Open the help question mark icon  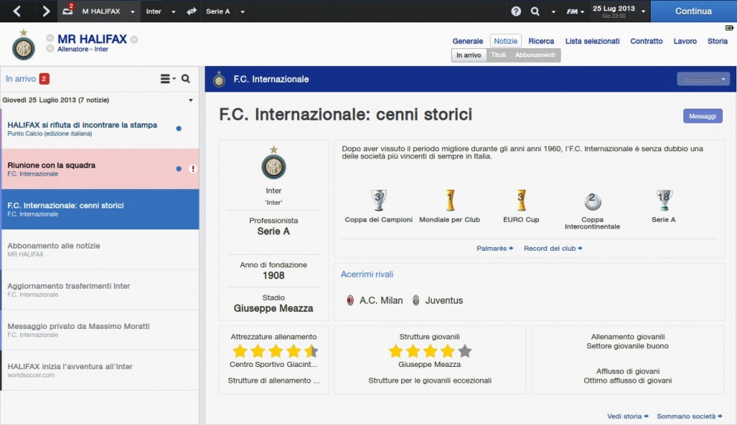[x=516, y=11]
